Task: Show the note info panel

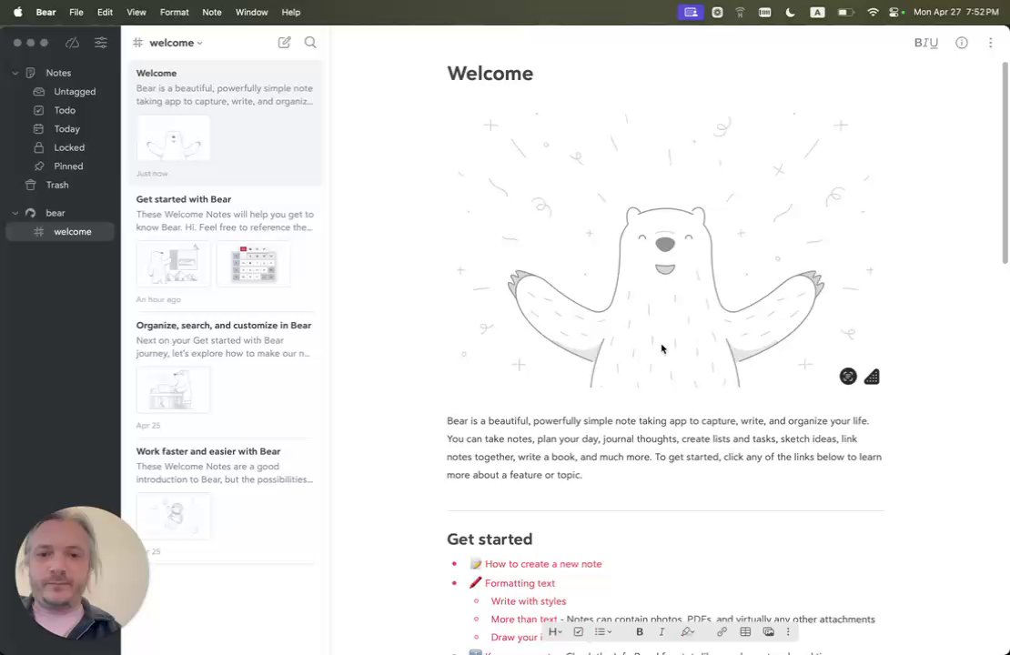Action: click(961, 43)
